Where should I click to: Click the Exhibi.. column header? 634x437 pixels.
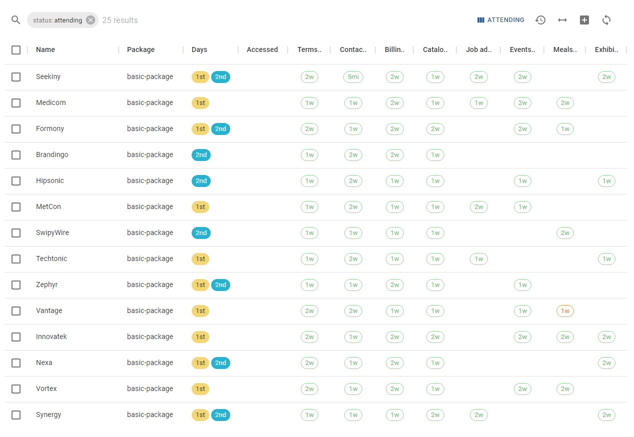click(x=606, y=49)
